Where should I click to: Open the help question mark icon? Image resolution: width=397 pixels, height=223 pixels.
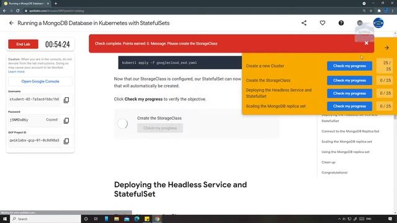point(341,23)
